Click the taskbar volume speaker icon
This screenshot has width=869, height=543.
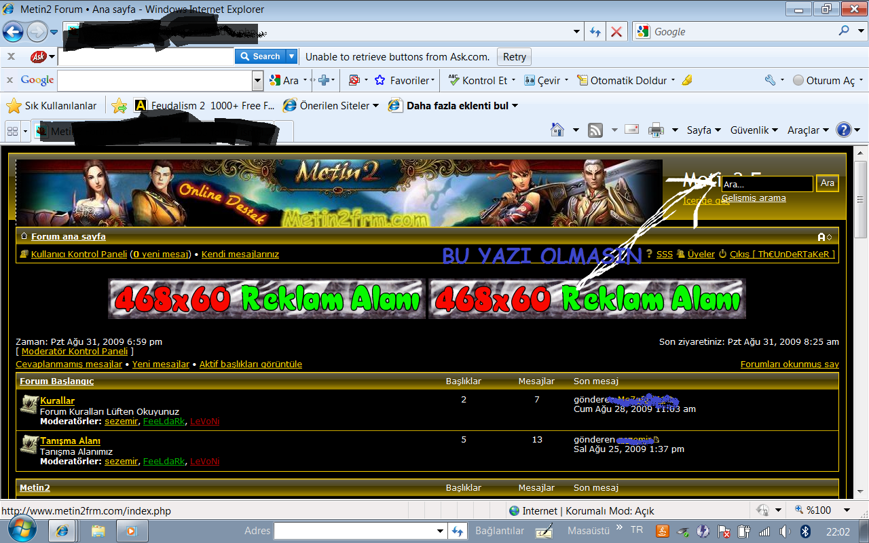[x=785, y=531]
